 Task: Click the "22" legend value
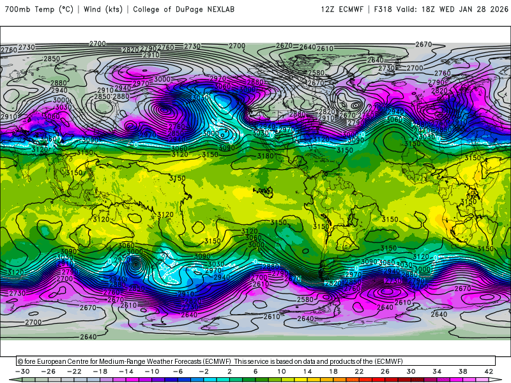(359, 372)
